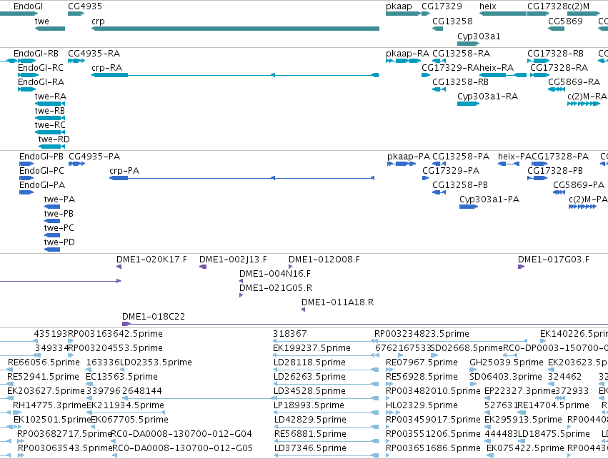Click the RE07967.5prime EST label
The width and height of the screenshot is (608, 459).
(422, 362)
